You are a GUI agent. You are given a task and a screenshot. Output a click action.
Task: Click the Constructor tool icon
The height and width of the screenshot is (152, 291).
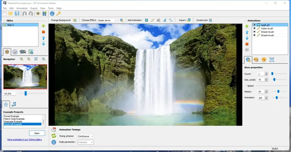tap(210, 20)
